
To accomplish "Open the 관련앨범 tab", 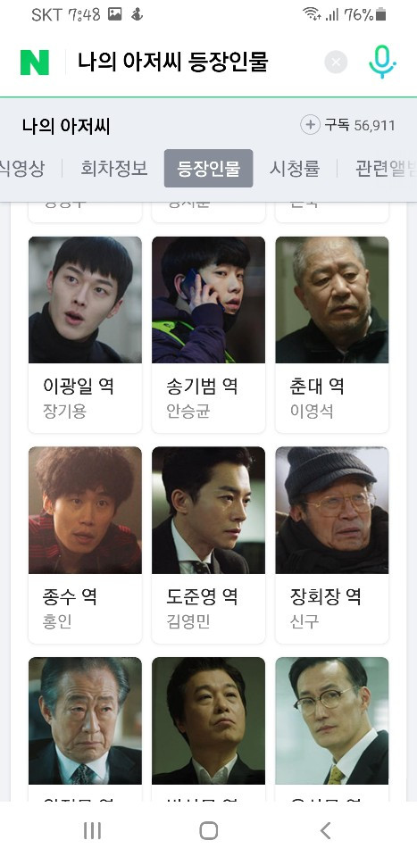I will (386, 169).
